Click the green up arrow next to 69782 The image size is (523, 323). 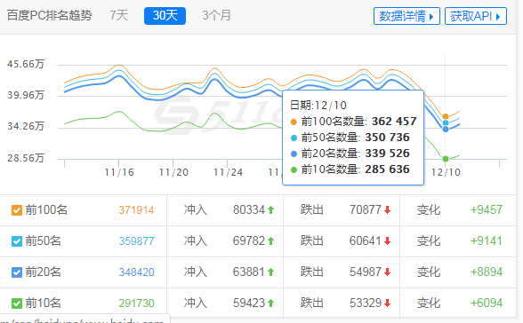[270, 240]
